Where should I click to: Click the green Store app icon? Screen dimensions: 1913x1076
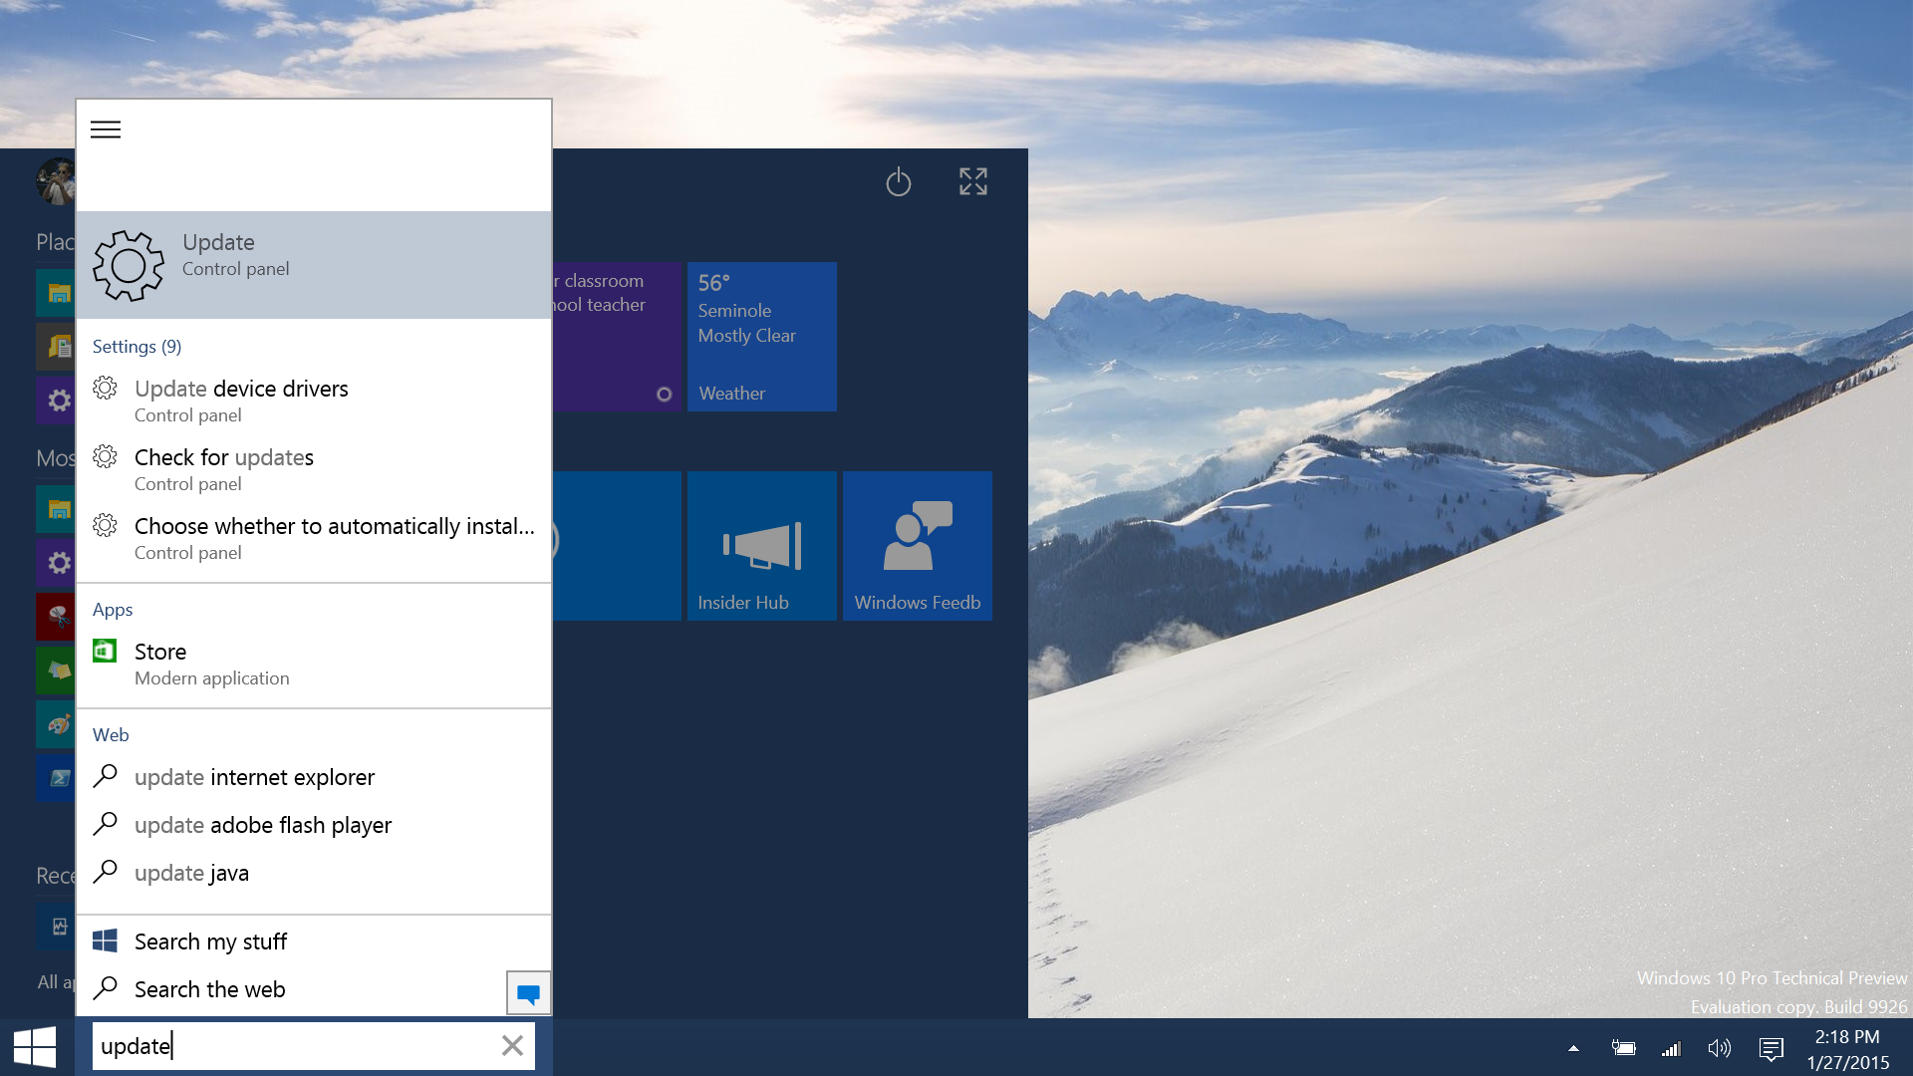point(105,652)
